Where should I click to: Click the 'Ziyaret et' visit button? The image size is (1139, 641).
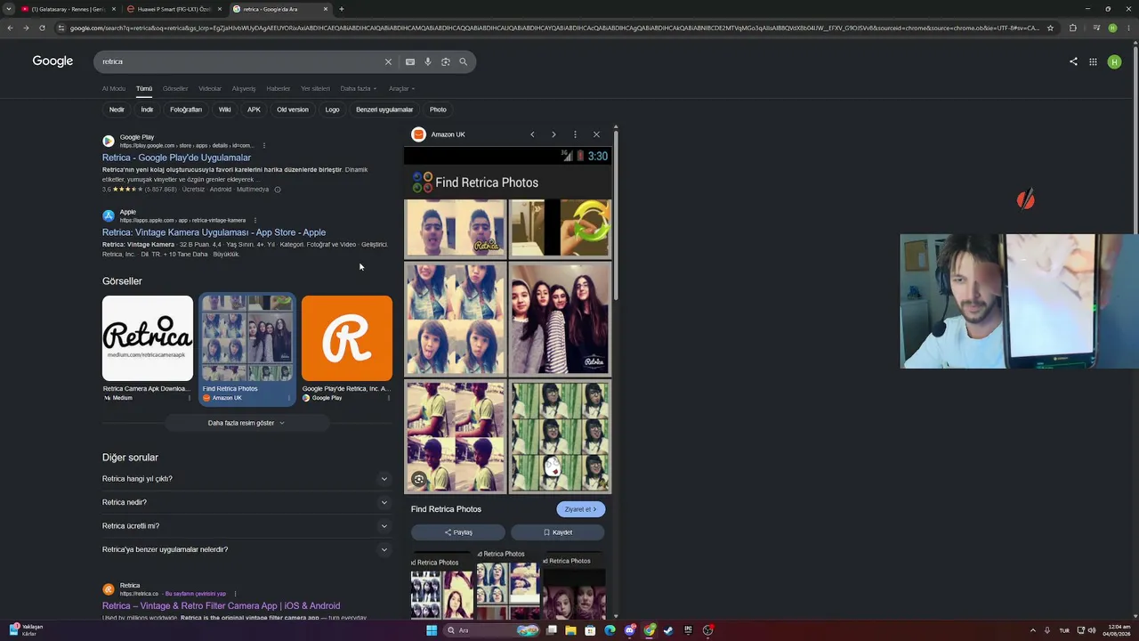click(x=581, y=509)
